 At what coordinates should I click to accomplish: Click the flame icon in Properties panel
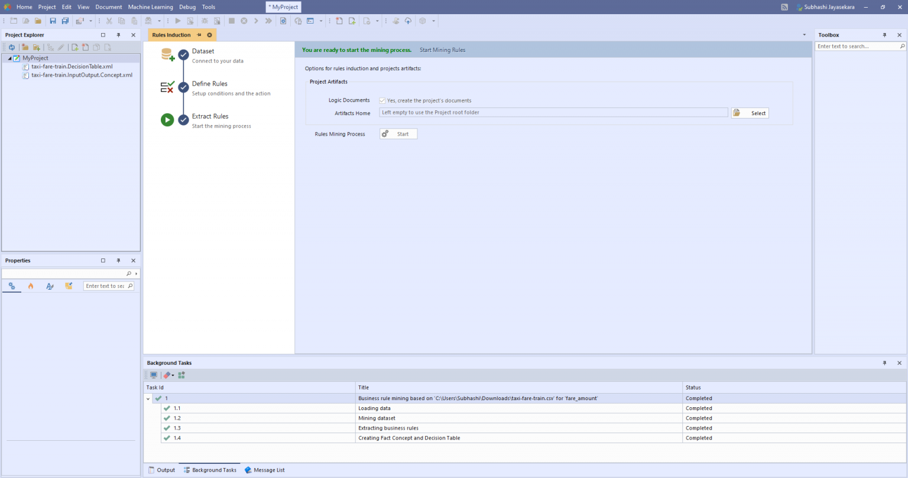coord(31,286)
